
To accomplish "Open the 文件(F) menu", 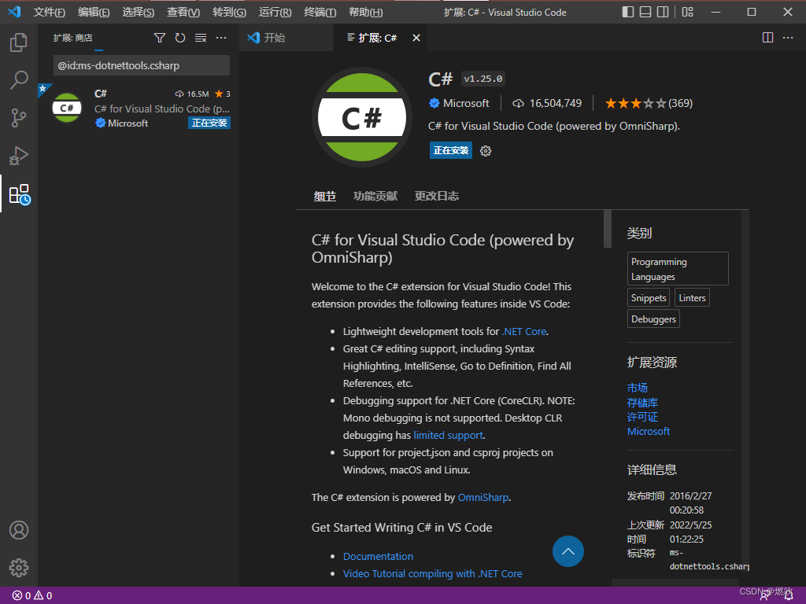I will pos(50,12).
